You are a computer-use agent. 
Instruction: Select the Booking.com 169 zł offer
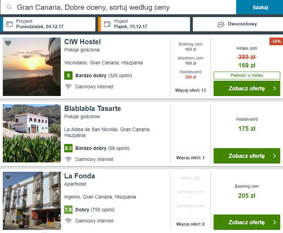pyautogui.click(x=191, y=47)
